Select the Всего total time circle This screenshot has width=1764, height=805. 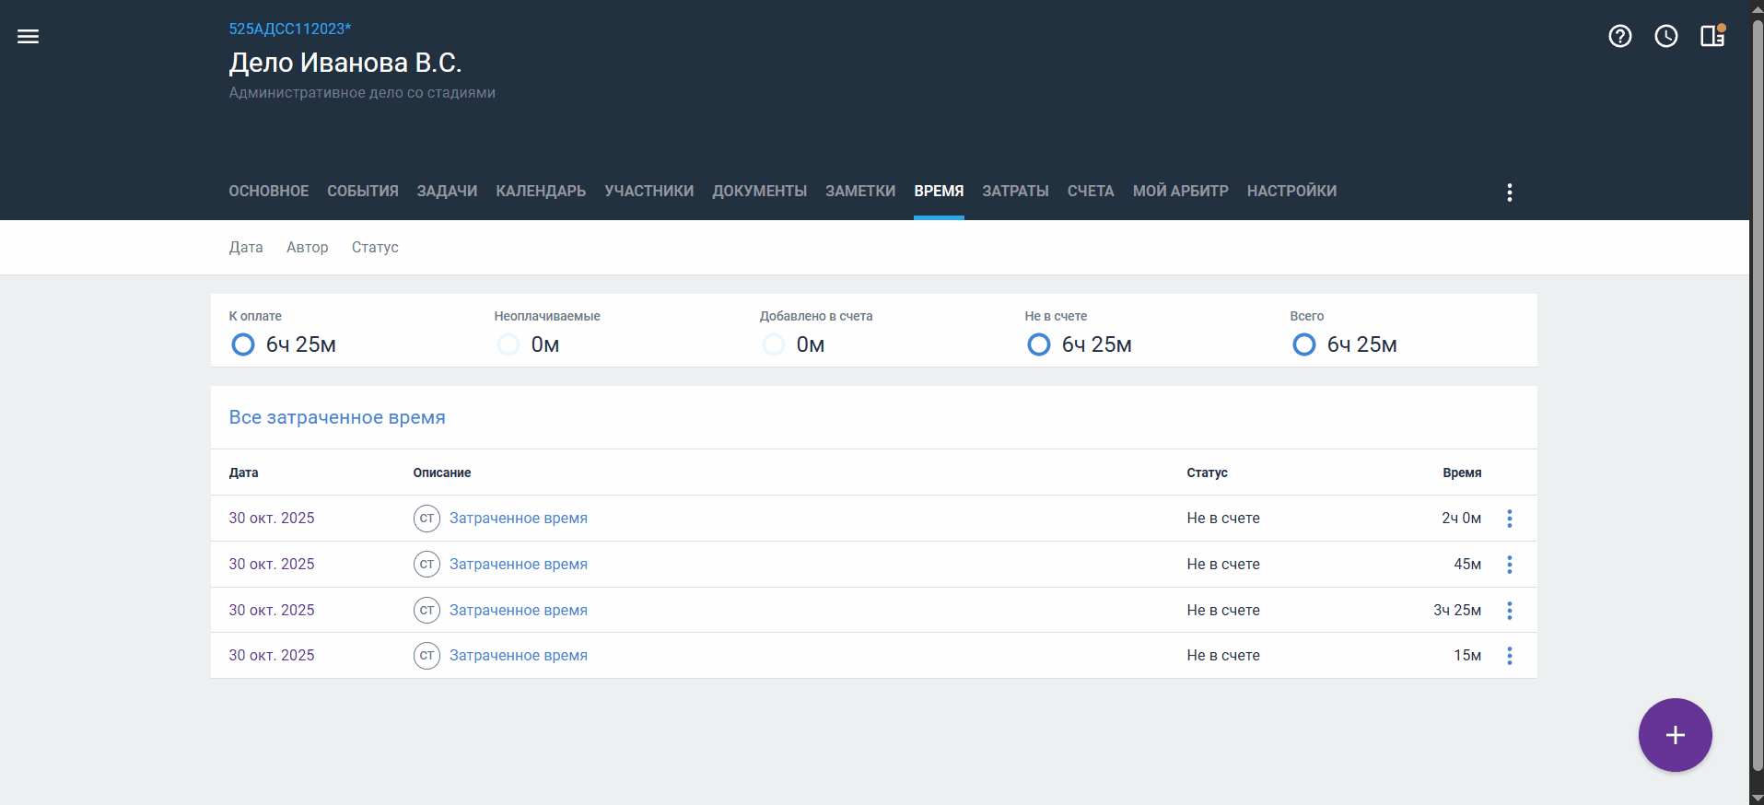(1303, 344)
